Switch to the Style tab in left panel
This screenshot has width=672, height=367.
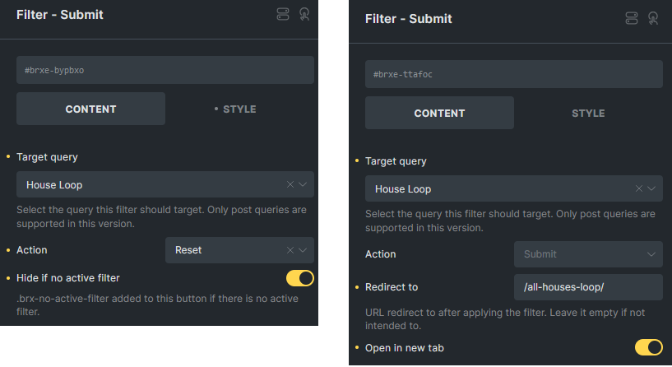click(x=239, y=109)
